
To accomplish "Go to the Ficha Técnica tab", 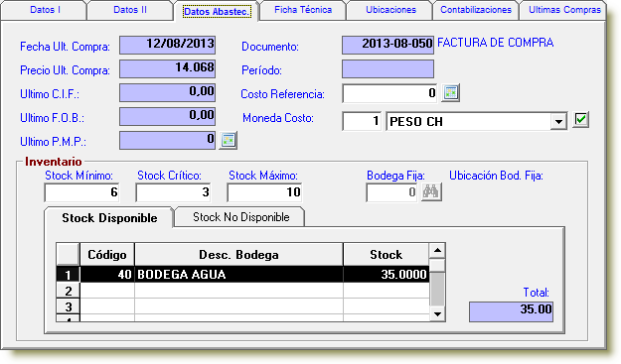I will (303, 10).
